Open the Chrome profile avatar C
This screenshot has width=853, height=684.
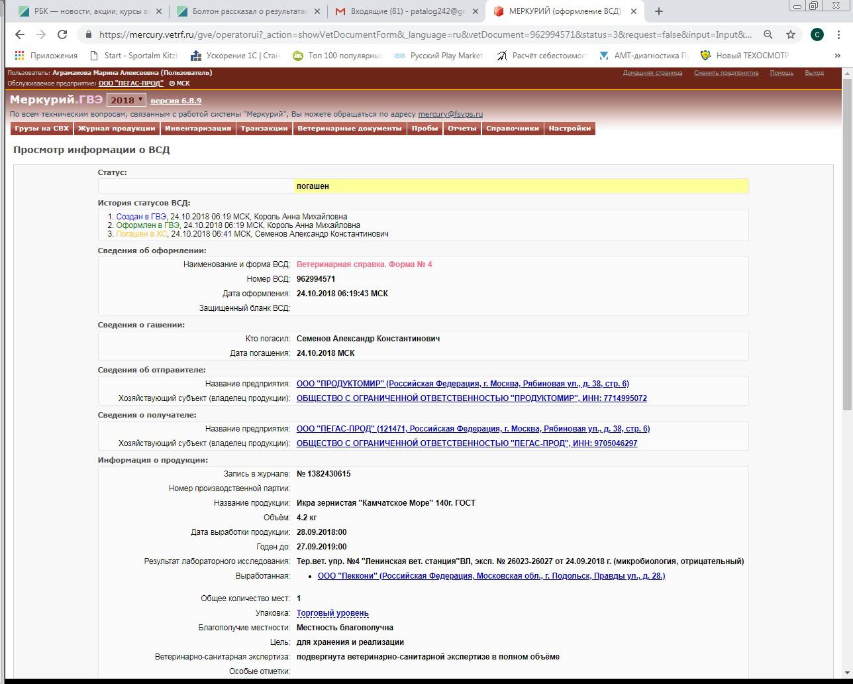(x=817, y=34)
